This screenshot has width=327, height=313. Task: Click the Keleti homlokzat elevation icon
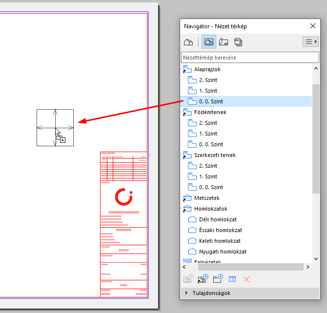pos(192,241)
